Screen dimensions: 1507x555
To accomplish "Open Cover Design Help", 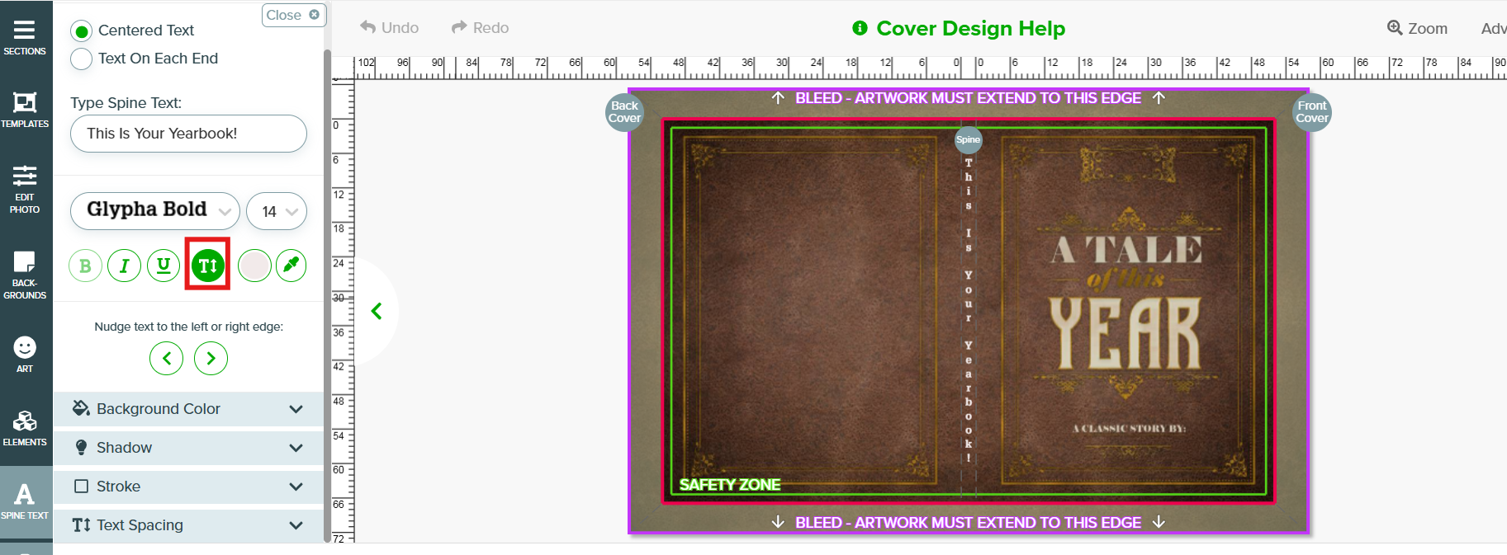I will (959, 28).
